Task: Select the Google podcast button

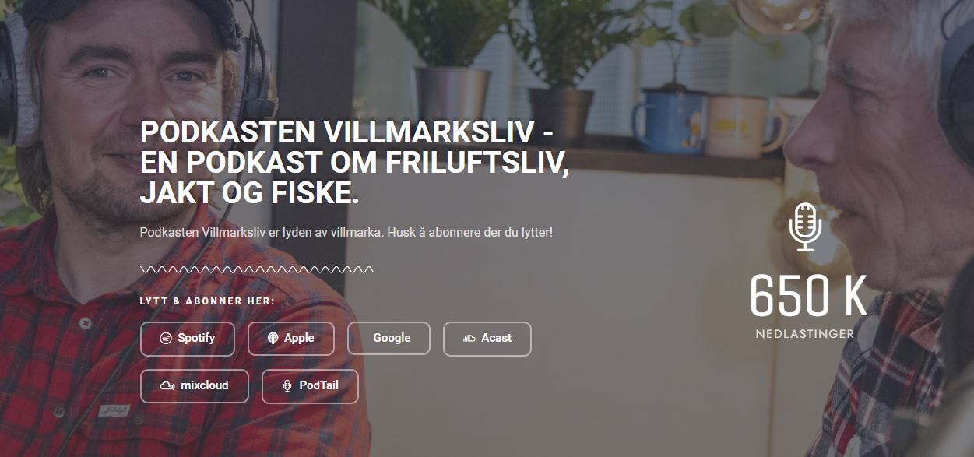Action: 389,339
